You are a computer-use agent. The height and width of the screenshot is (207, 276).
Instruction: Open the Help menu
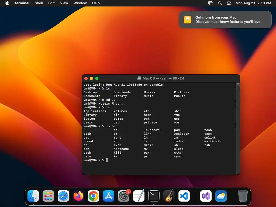pyautogui.click(x=96, y=3)
